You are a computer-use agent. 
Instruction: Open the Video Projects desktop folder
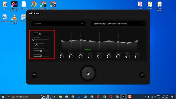point(159,6)
